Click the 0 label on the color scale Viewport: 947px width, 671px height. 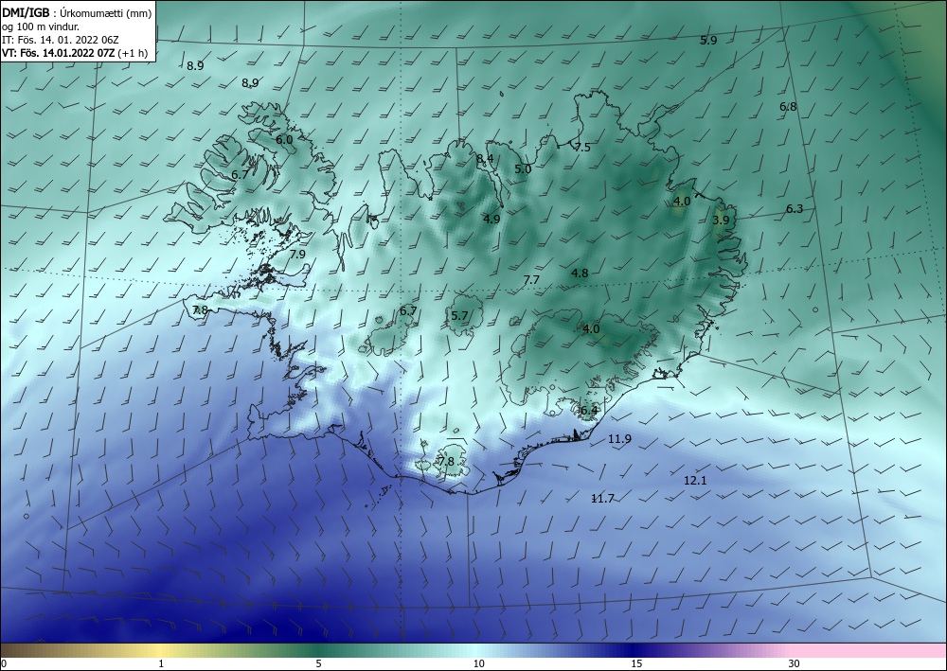4,664
